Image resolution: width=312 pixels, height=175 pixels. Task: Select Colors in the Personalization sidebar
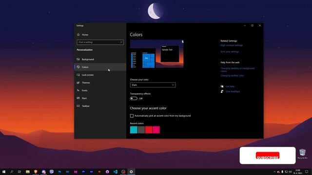tap(100, 67)
